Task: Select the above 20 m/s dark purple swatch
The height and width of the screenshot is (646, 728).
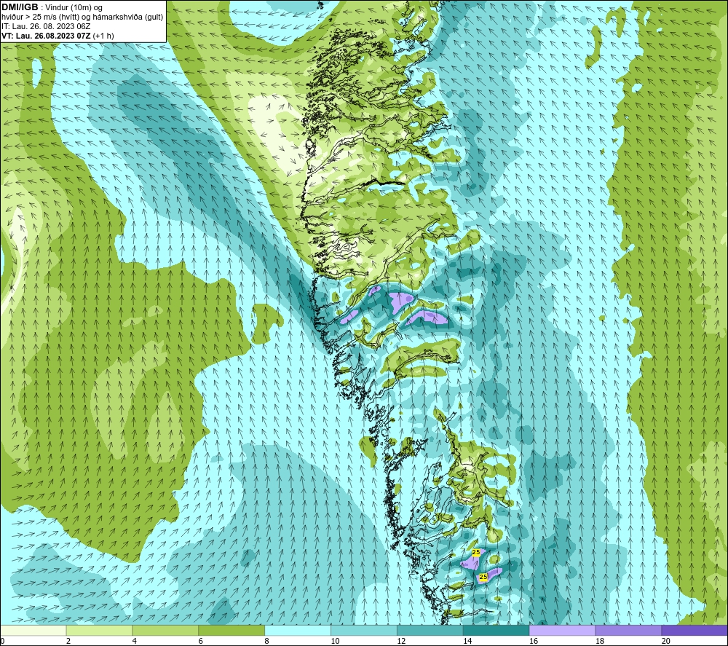Action: tap(695, 630)
